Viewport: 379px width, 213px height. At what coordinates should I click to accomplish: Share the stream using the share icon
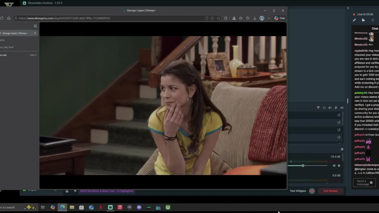pyautogui.click(x=372, y=20)
